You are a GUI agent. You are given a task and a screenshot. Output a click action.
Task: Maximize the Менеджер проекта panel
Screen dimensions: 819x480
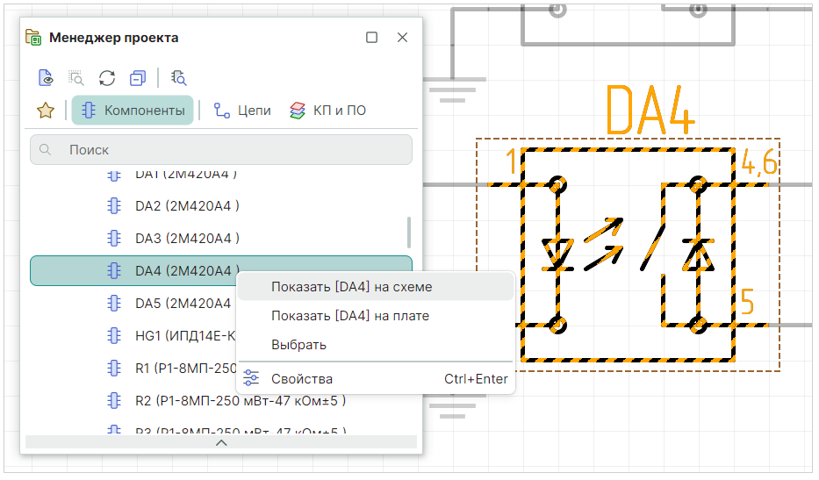coord(371,38)
